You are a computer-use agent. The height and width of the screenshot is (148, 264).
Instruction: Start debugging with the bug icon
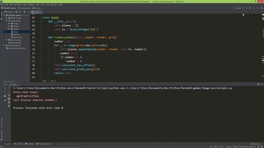pyautogui.click(x=250, y=8)
